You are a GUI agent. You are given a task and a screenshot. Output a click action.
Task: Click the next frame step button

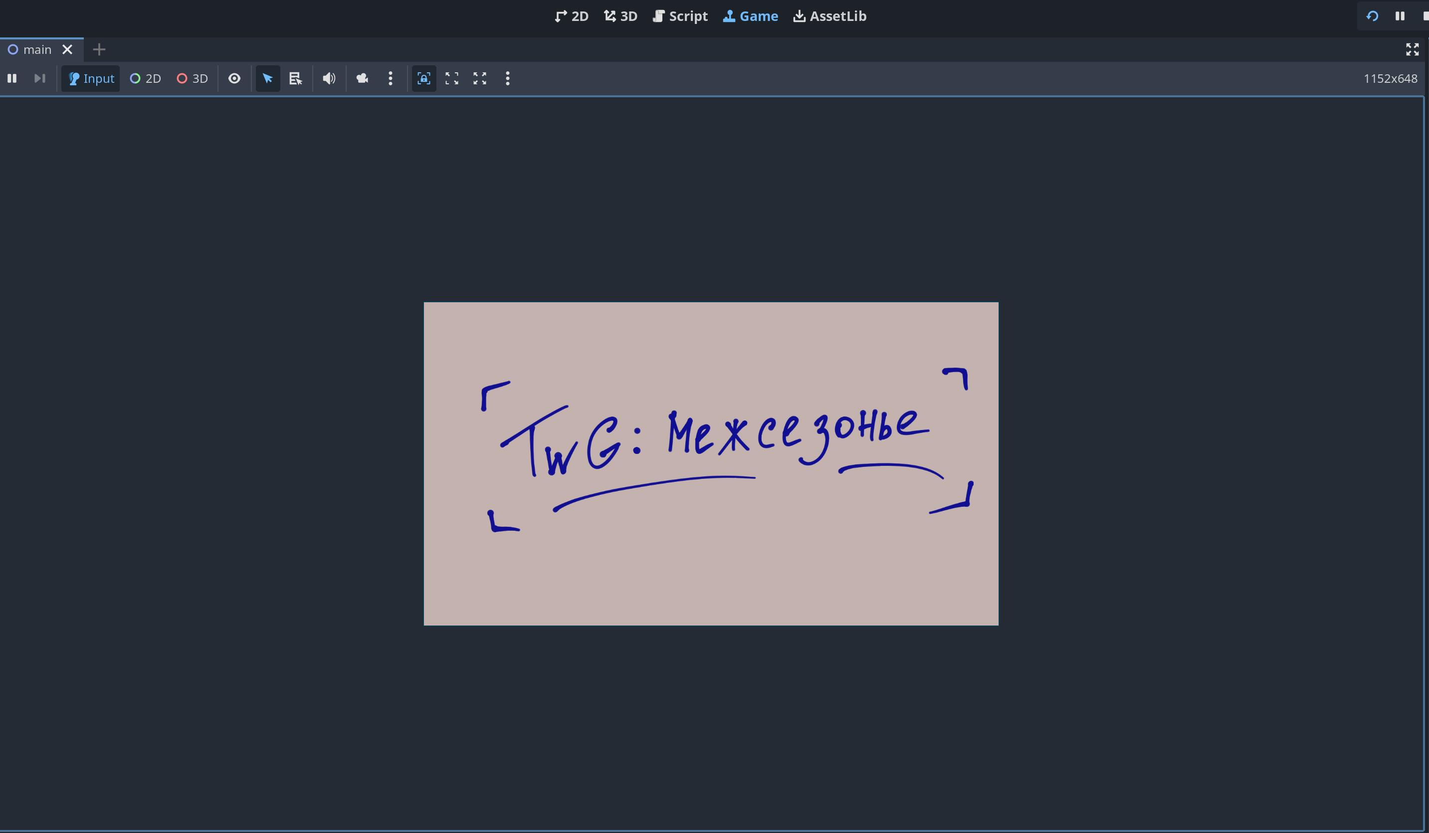click(x=39, y=78)
